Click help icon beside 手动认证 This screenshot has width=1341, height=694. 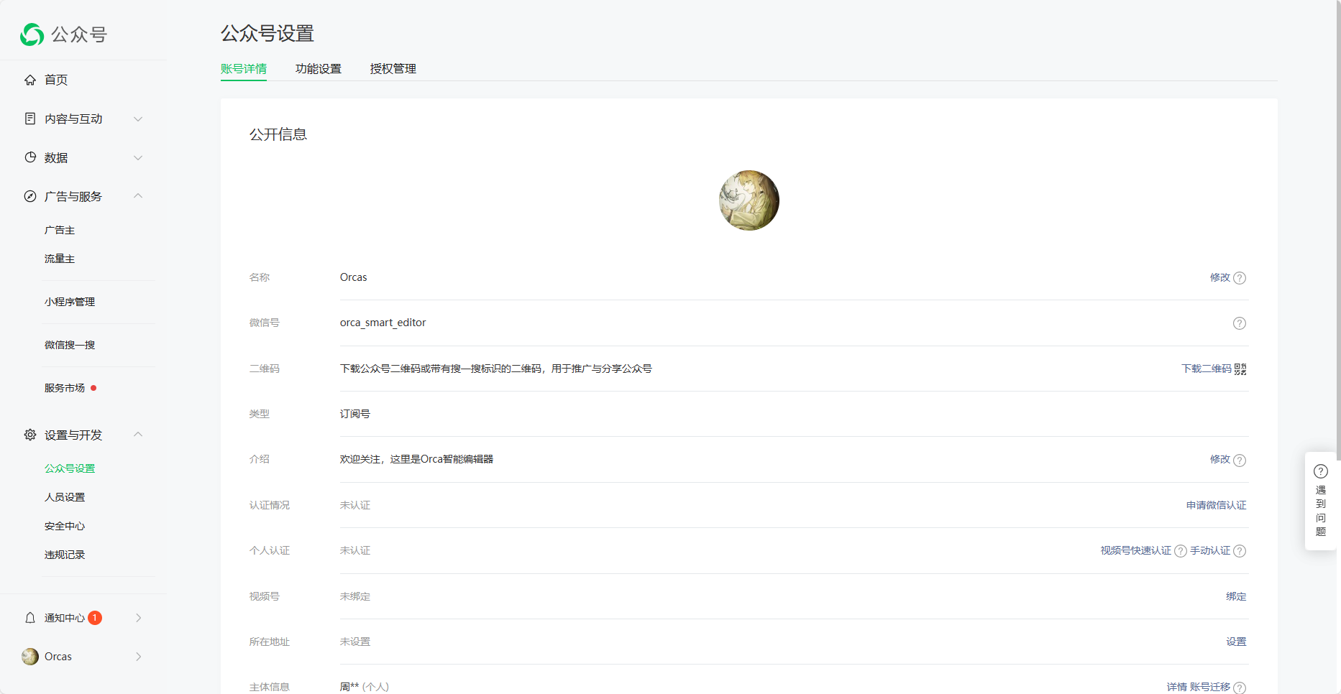[x=1240, y=551]
